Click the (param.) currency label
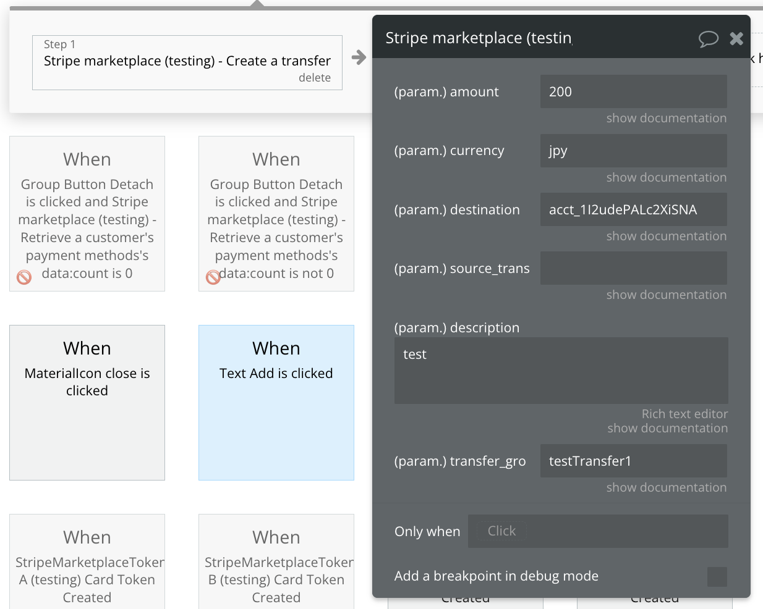Viewport: 763px width, 609px height. (x=450, y=151)
